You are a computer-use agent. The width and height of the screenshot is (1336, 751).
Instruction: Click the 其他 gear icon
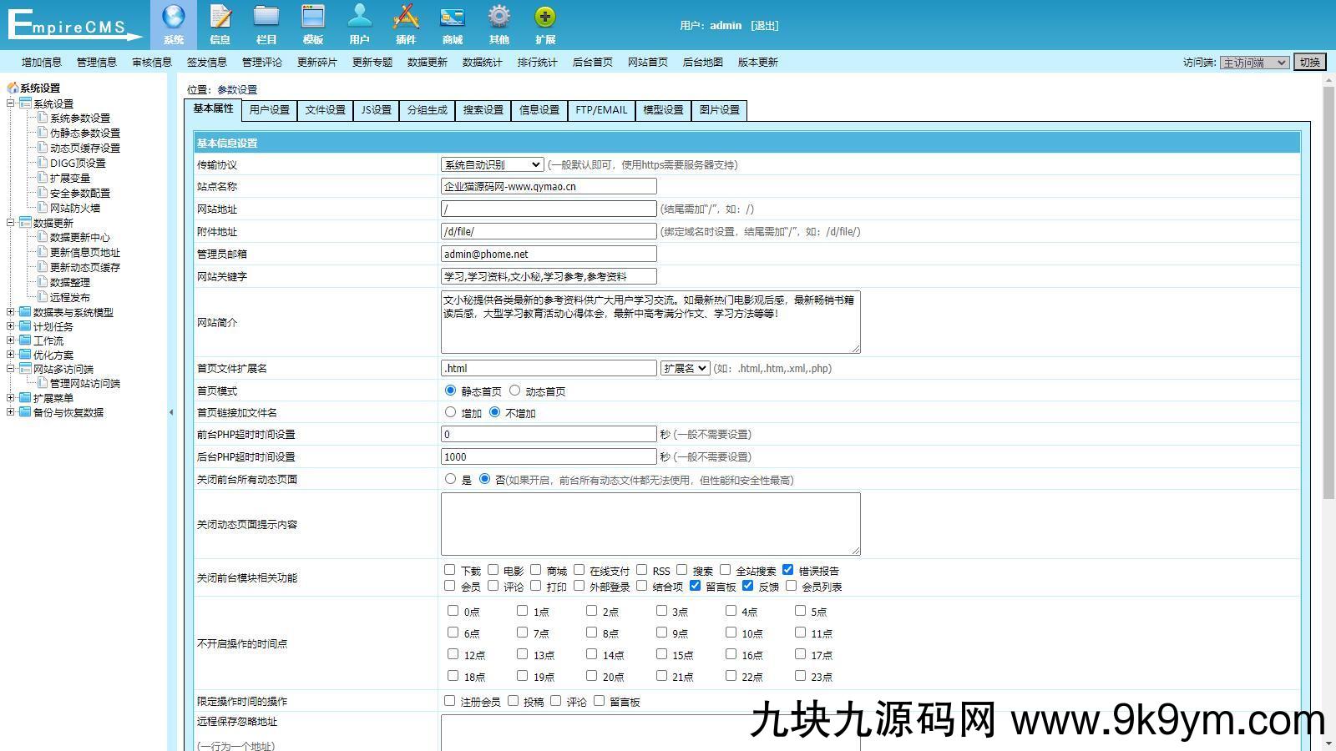(498, 18)
